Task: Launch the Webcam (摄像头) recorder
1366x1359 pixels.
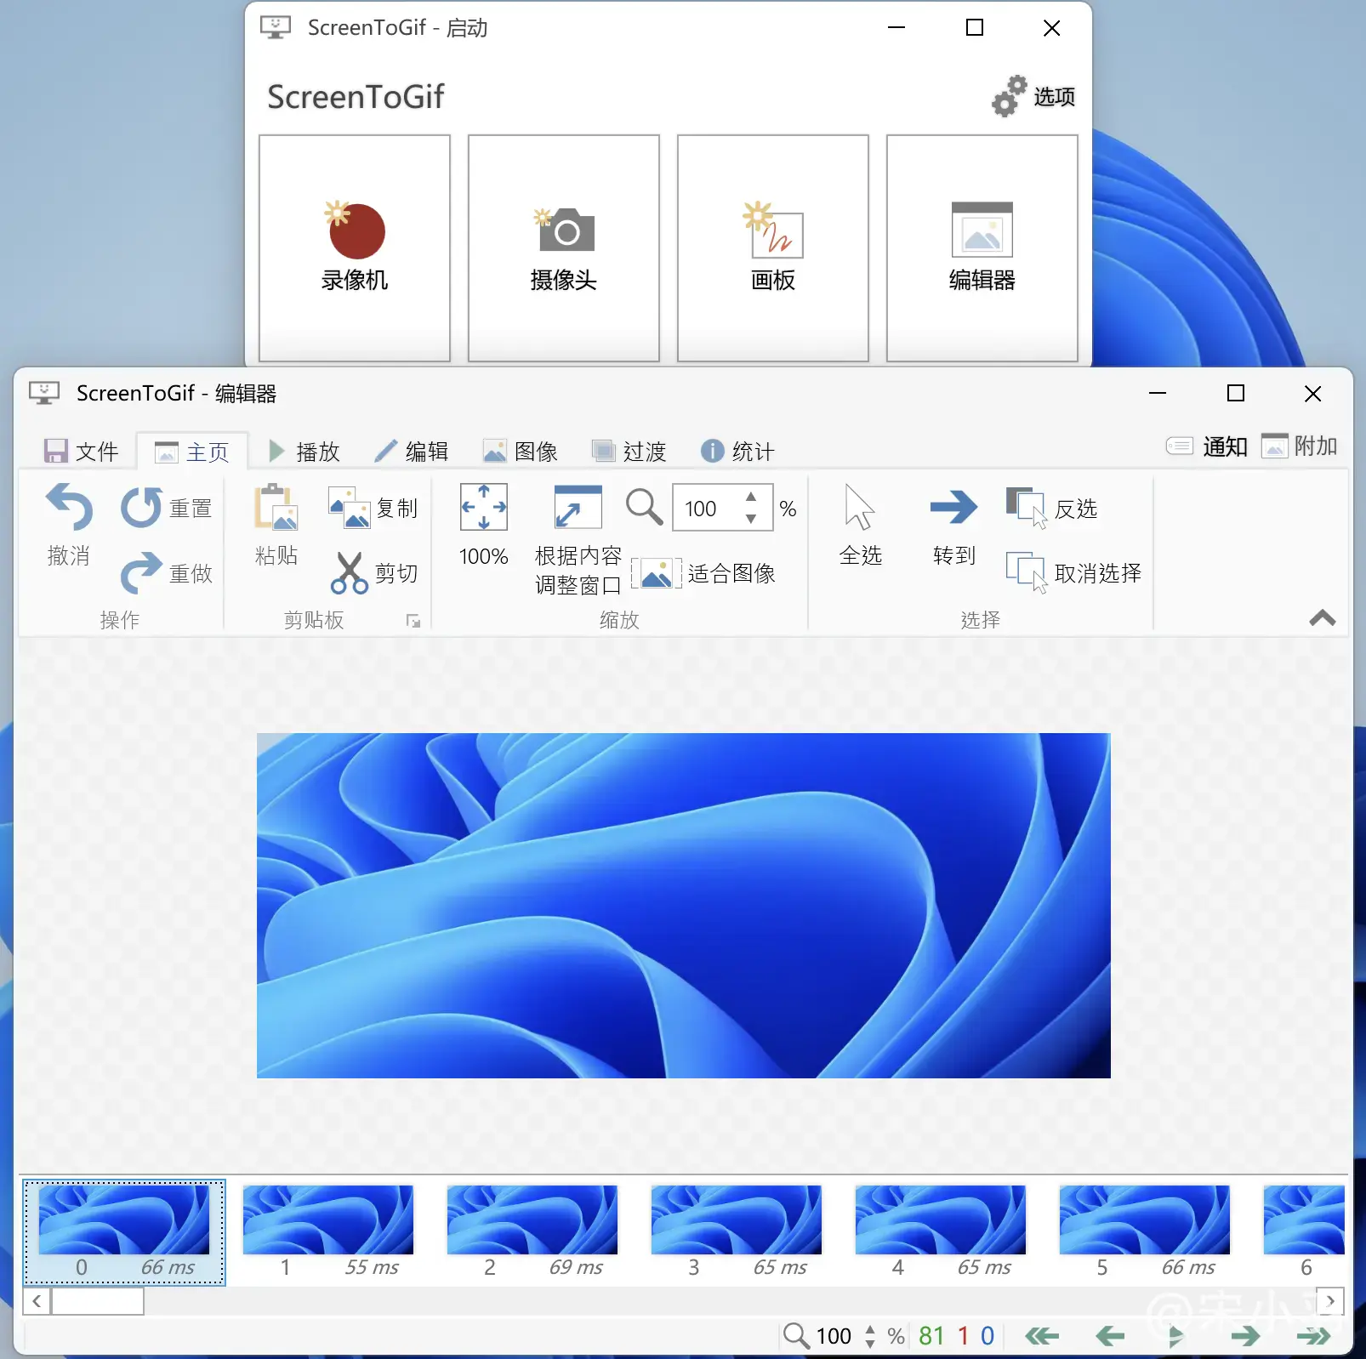Action: click(x=563, y=247)
